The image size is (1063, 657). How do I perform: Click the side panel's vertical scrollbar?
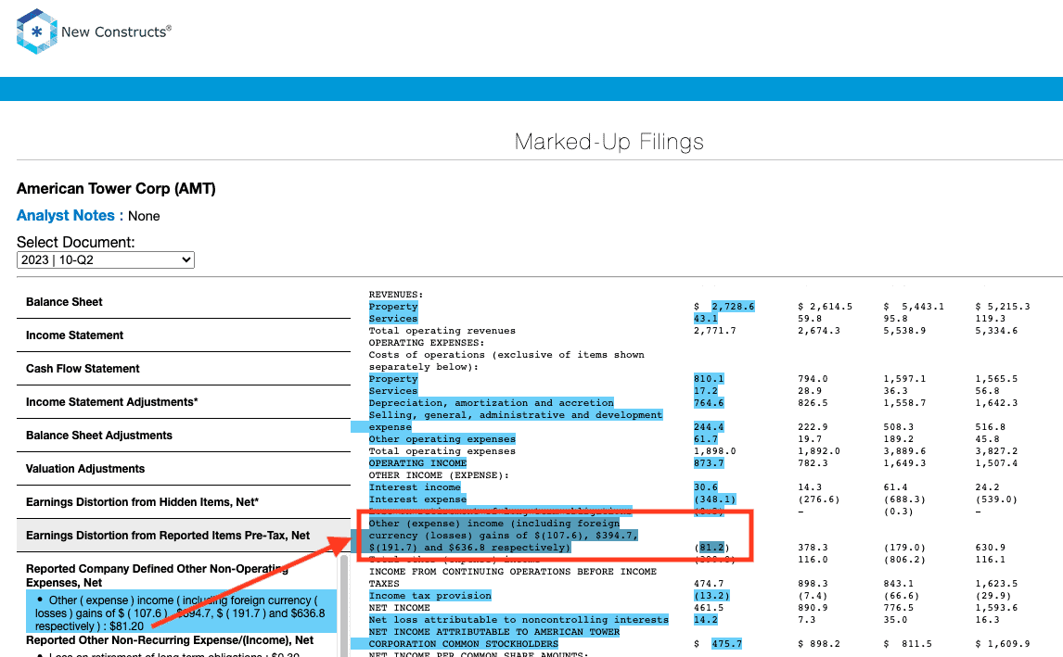(344, 605)
